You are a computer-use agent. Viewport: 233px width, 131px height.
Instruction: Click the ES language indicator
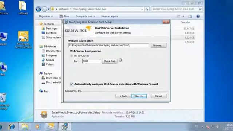tap(196, 126)
